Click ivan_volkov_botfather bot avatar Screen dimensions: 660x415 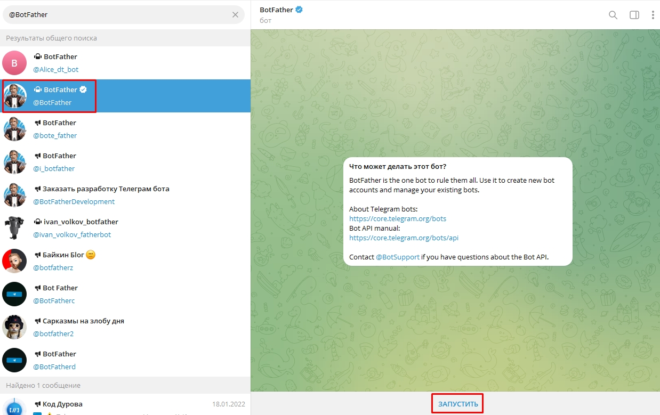14,228
